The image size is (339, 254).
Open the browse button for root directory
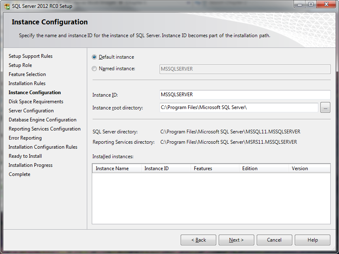(x=325, y=107)
